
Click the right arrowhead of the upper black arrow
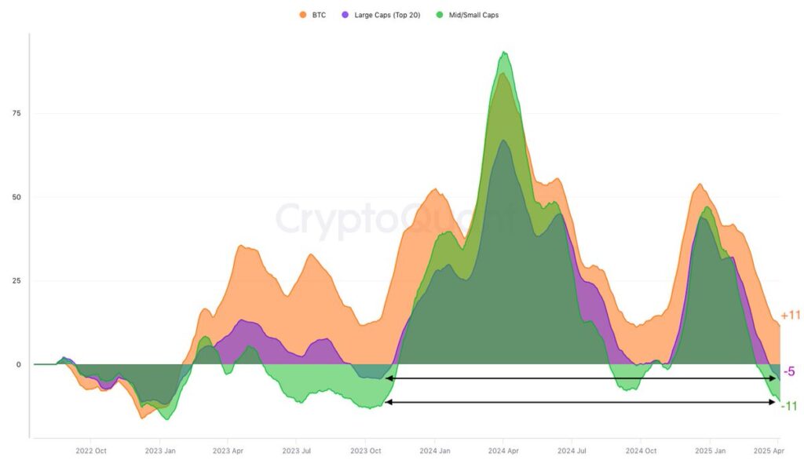773,378
